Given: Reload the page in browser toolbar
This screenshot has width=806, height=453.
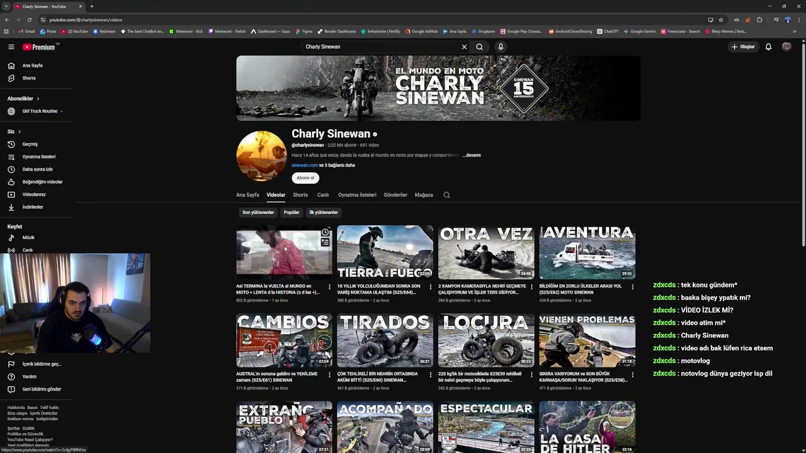Looking at the screenshot, I should [x=29, y=20].
